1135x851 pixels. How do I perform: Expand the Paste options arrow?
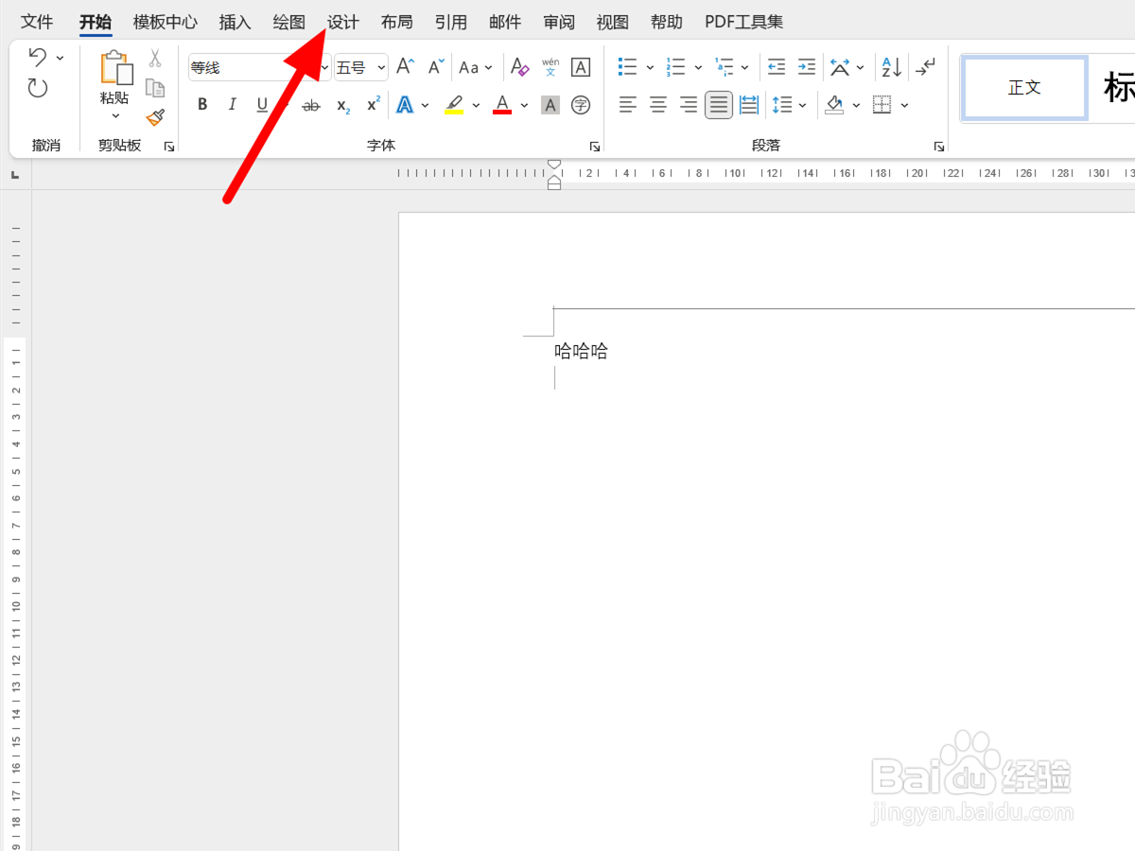[x=115, y=116]
